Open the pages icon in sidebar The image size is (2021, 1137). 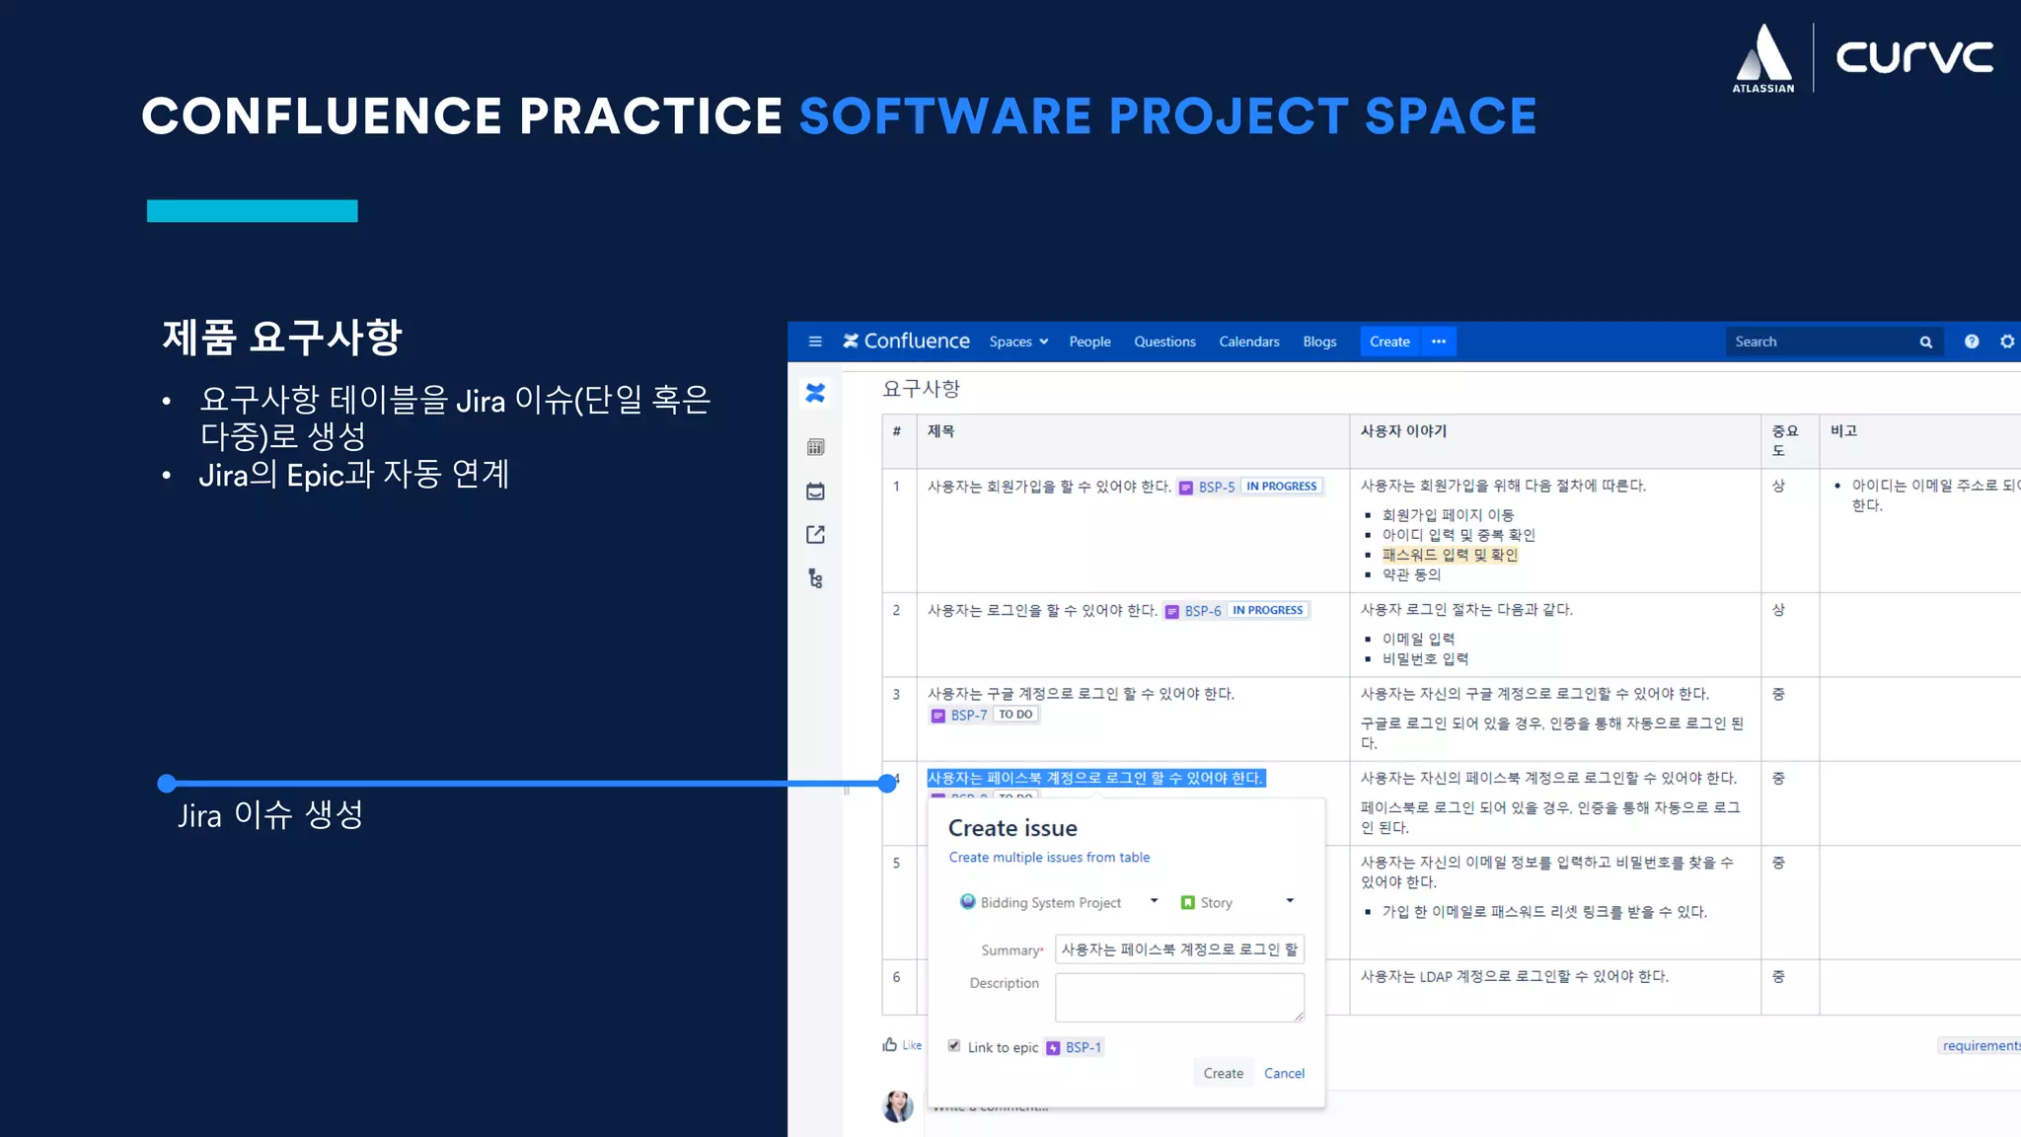point(815,447)
